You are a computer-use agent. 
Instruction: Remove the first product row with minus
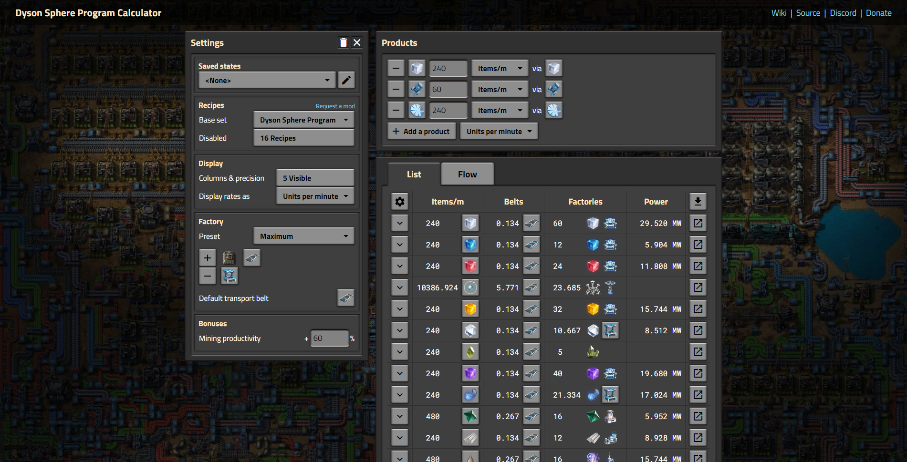396,68
